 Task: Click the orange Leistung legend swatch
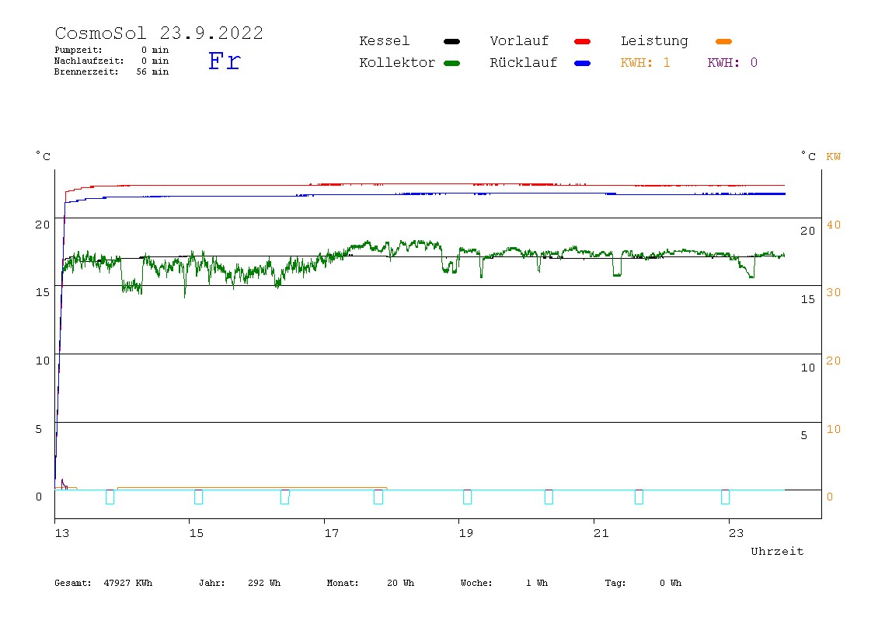pyautogui.click(x=723, y=41)
